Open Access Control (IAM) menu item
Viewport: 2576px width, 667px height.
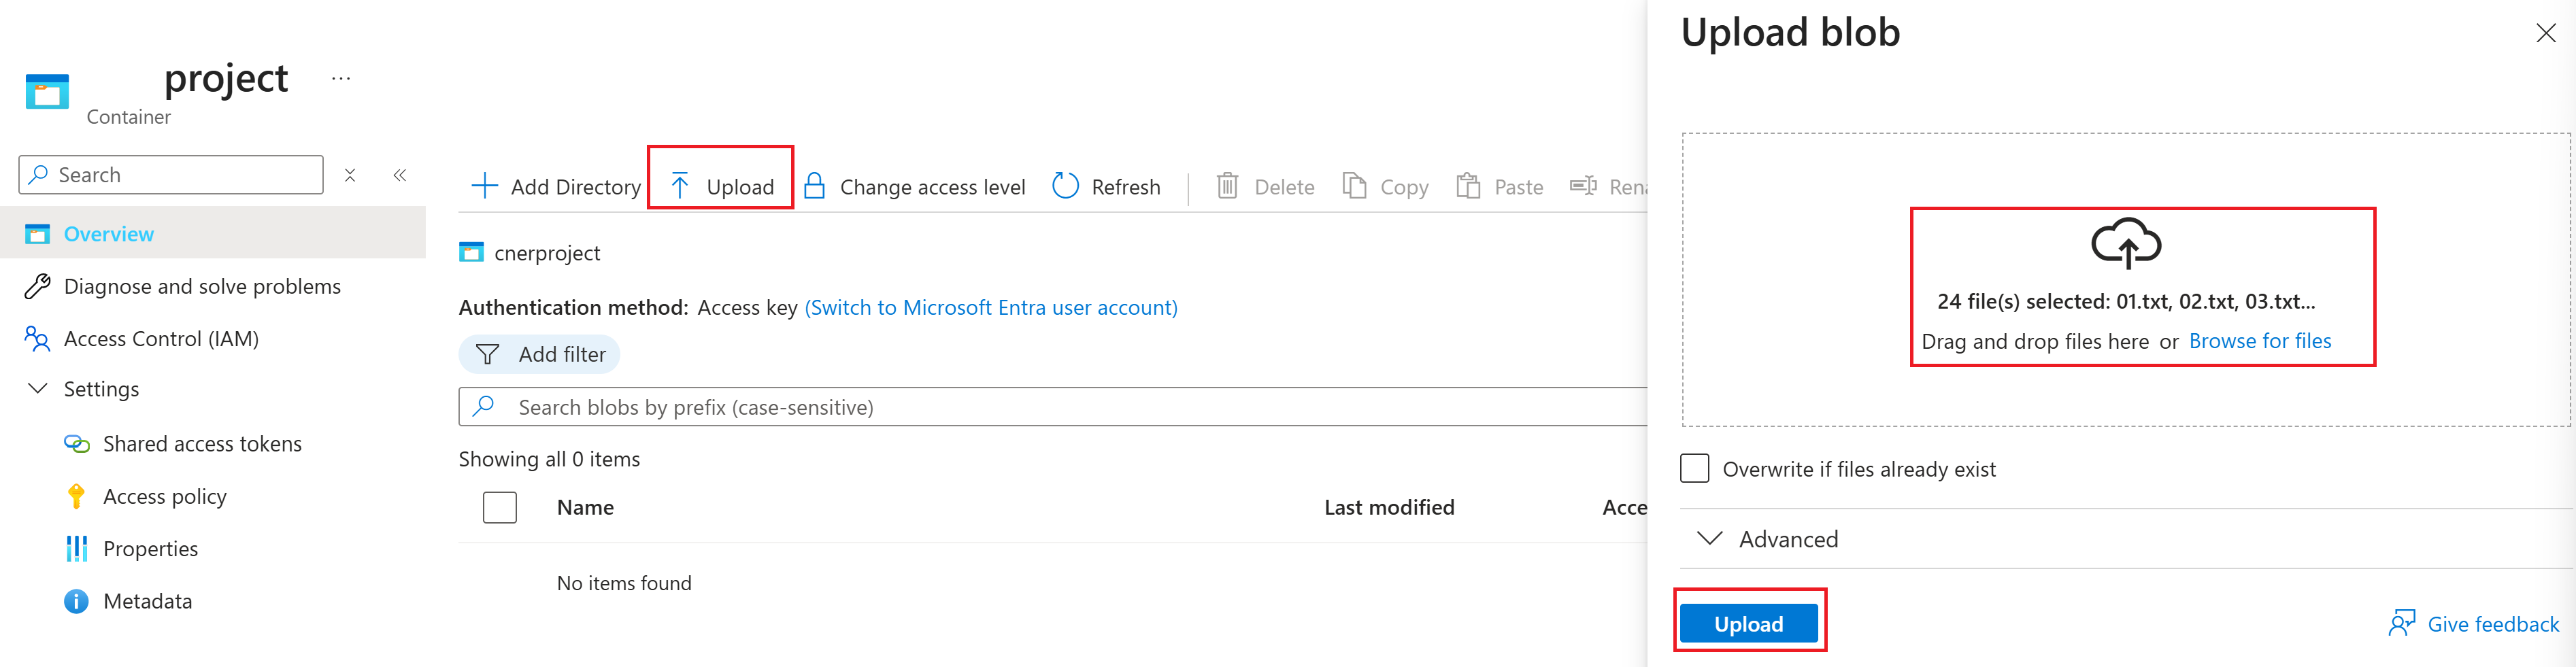click(x=161, y=339)
